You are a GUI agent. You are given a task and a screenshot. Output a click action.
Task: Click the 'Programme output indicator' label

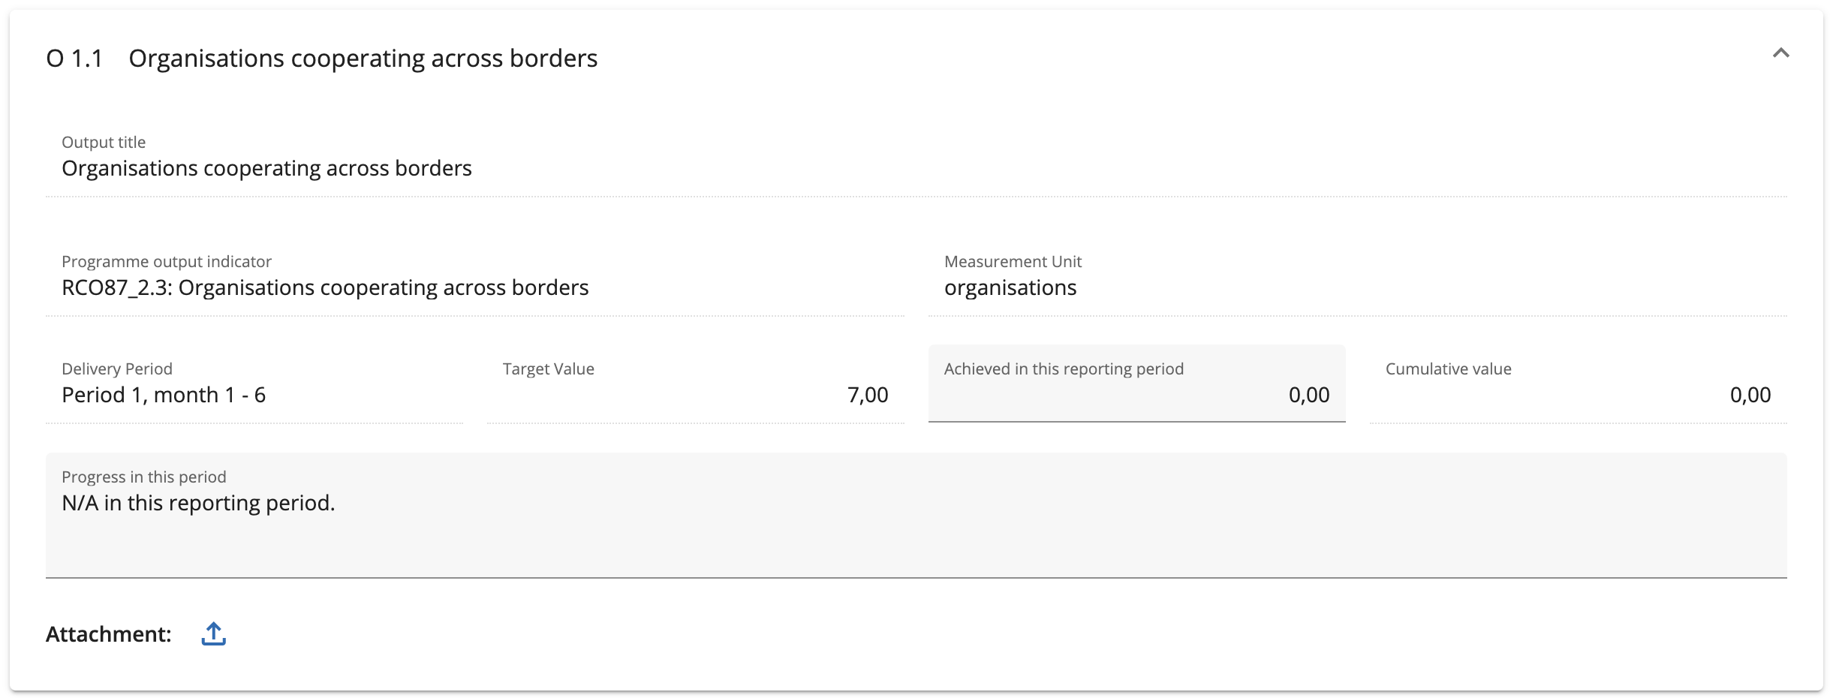click(167, 262)
